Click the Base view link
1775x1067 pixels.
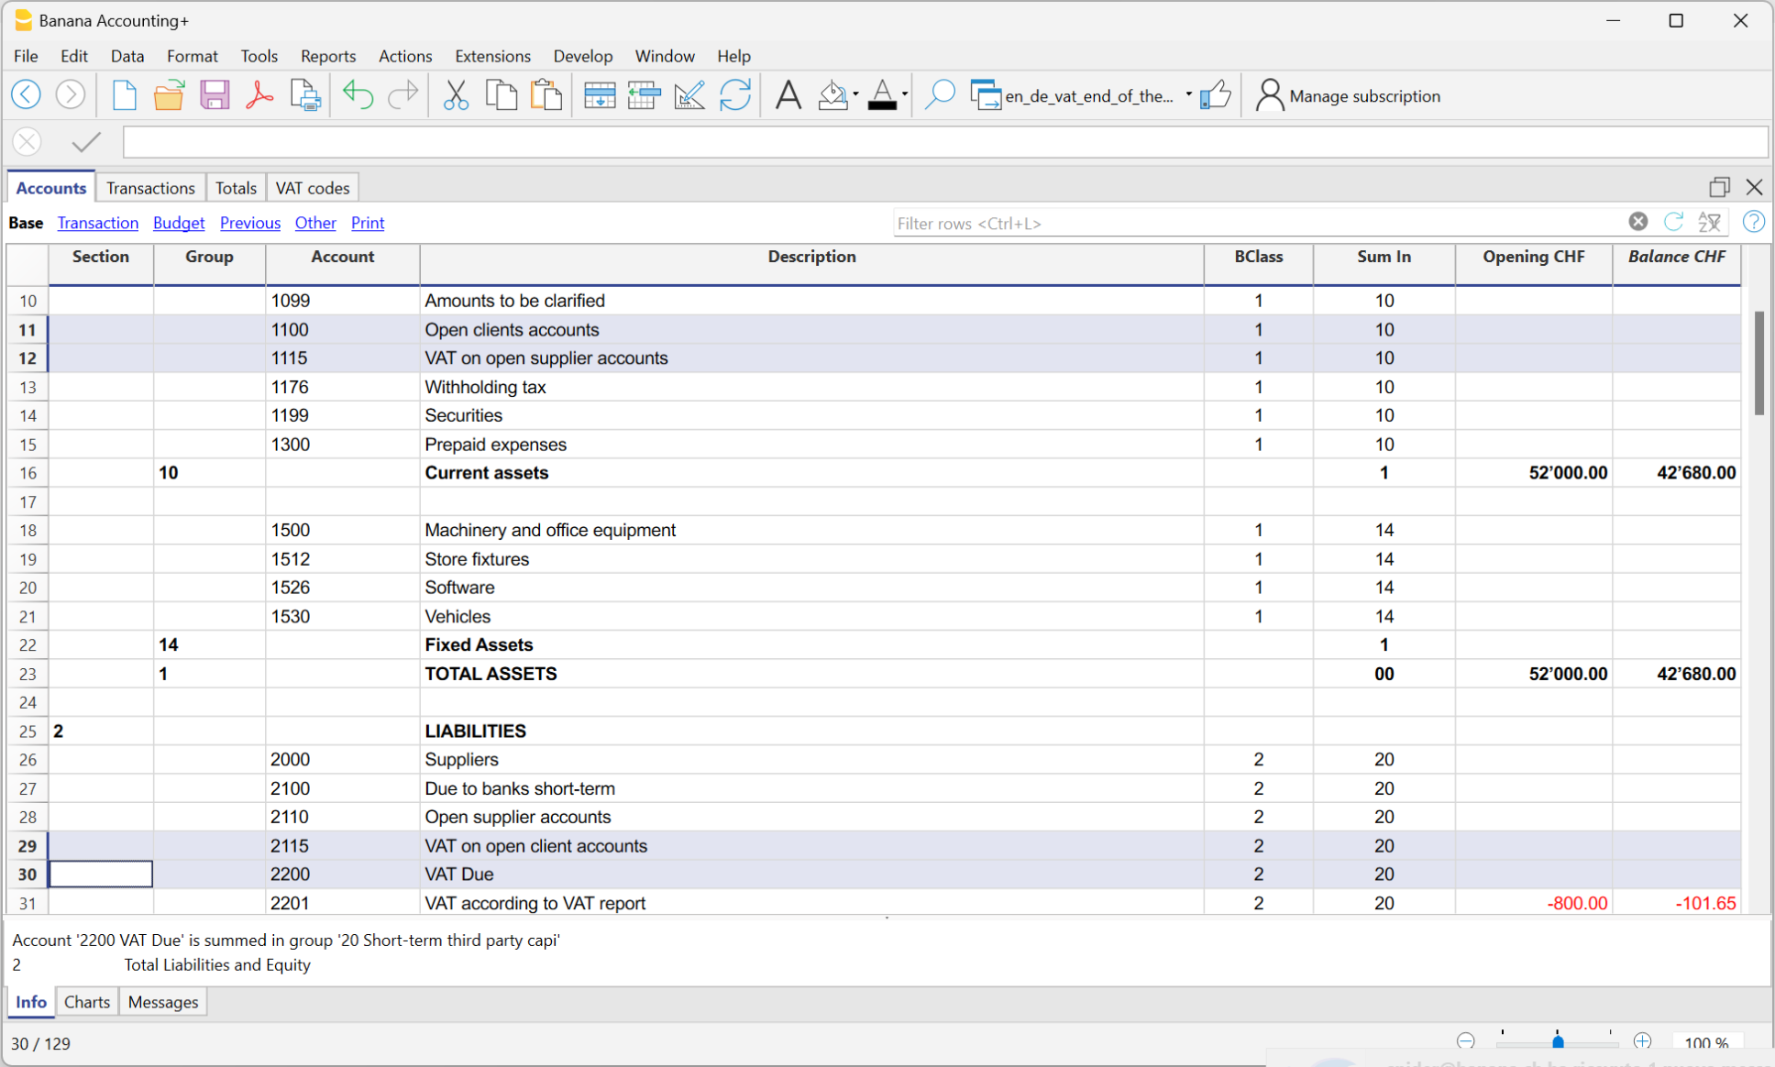pyautogui.click(x=26, y=223)
